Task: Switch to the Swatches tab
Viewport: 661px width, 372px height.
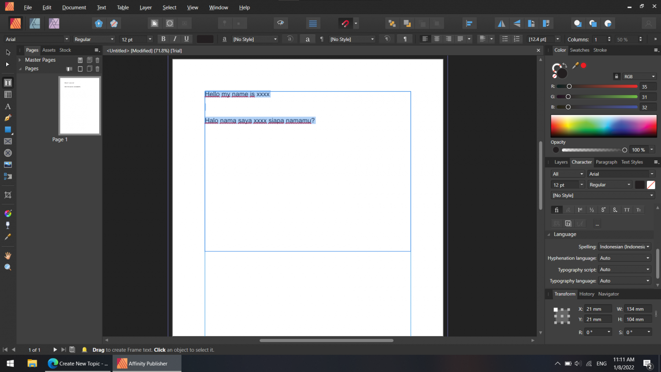Action: point(579,50)
